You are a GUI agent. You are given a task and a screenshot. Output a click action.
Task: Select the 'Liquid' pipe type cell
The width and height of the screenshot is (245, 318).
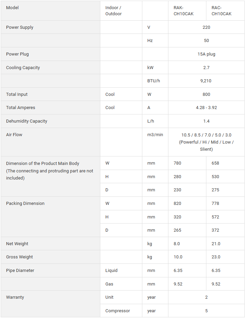[x=111, y=271]
